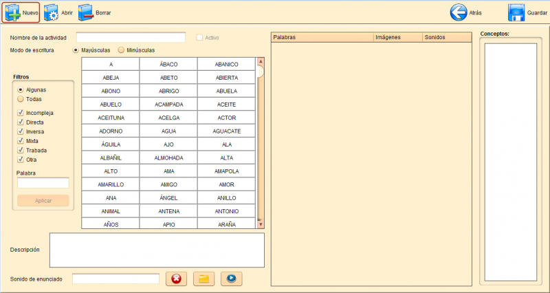Choose the Todas filter option

[x=21, y=99]
